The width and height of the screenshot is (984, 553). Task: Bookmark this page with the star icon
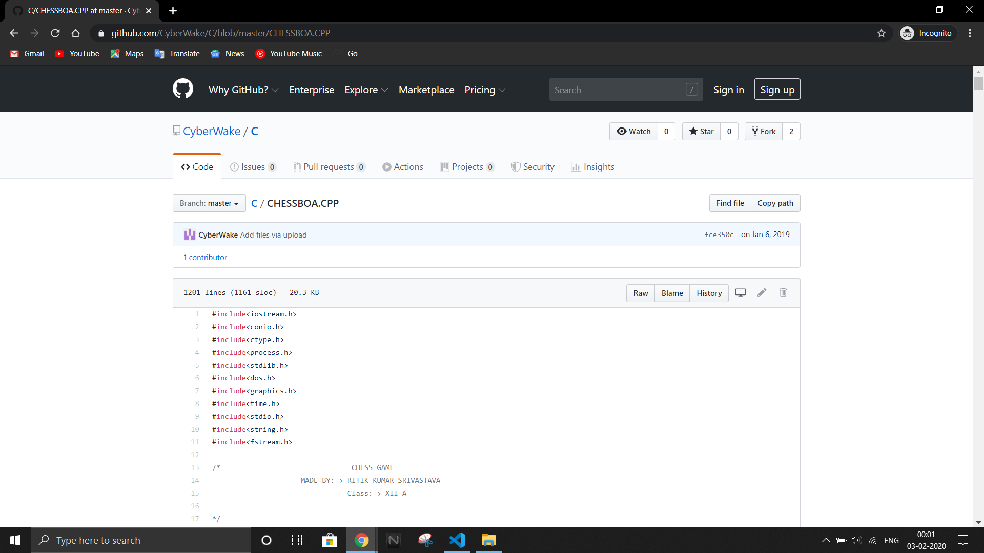pos(881,33)
